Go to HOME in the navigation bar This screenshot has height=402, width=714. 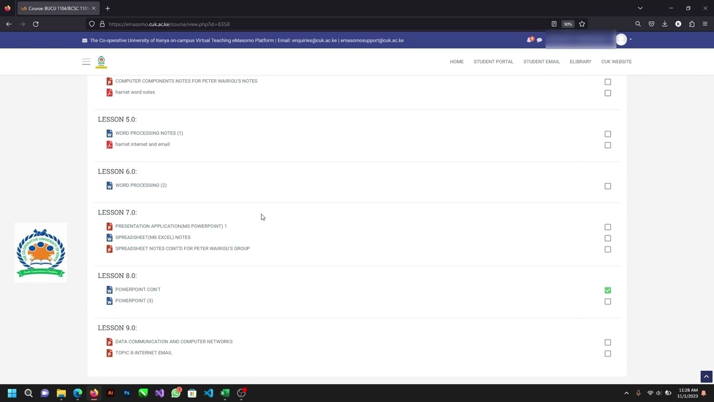(457, 61)
